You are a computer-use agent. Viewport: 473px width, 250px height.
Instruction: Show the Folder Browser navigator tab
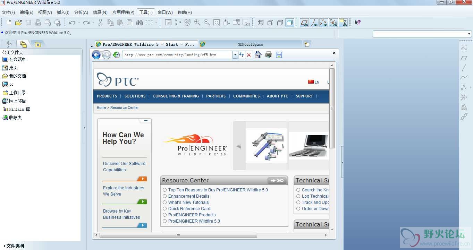(24, 44)
